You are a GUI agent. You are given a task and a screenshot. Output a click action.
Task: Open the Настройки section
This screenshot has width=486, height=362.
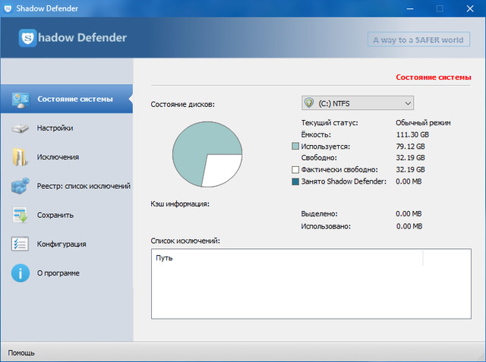55,128
